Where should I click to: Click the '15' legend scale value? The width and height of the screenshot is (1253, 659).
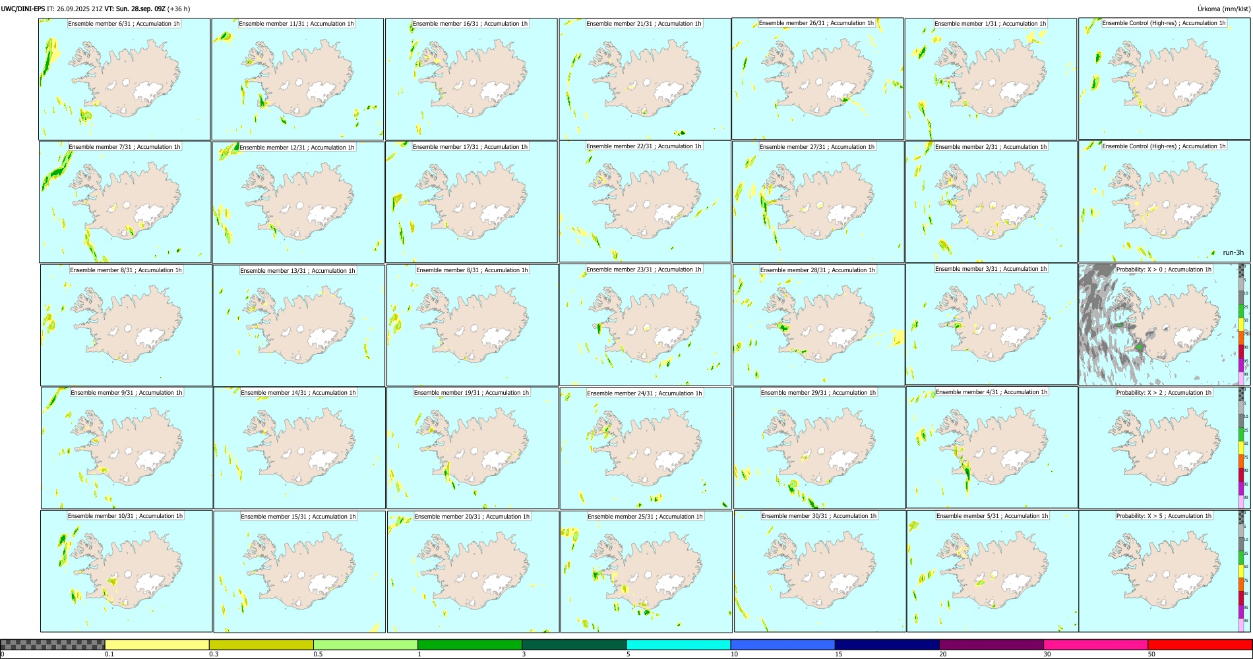point(838,654)
